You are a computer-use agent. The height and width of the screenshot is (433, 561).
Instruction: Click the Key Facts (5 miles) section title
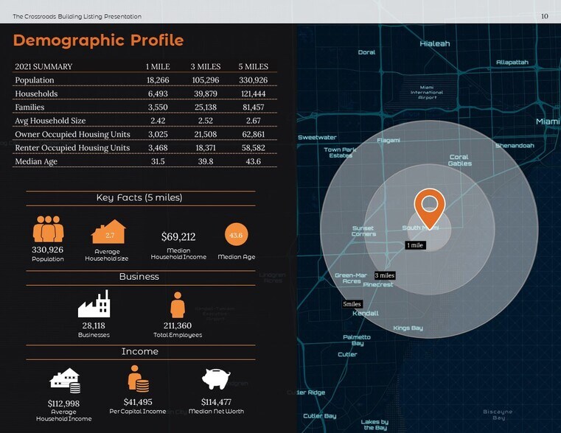(139, 197)
